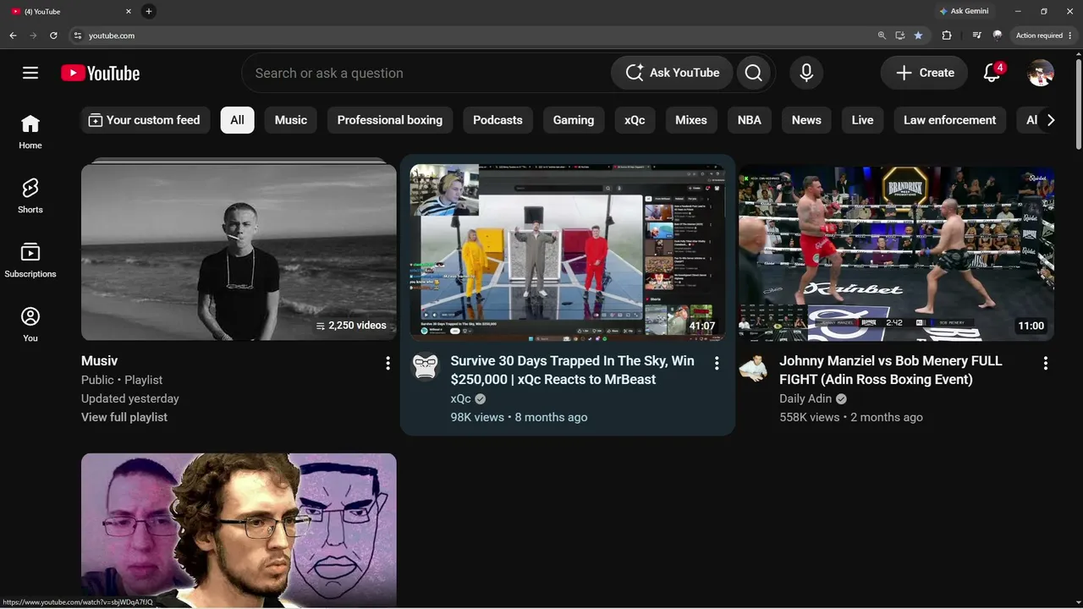Viewport: 1083px width, 609px height.
Task: Open Subscriptions in the left sidebar
Action: tap(30, 261)
